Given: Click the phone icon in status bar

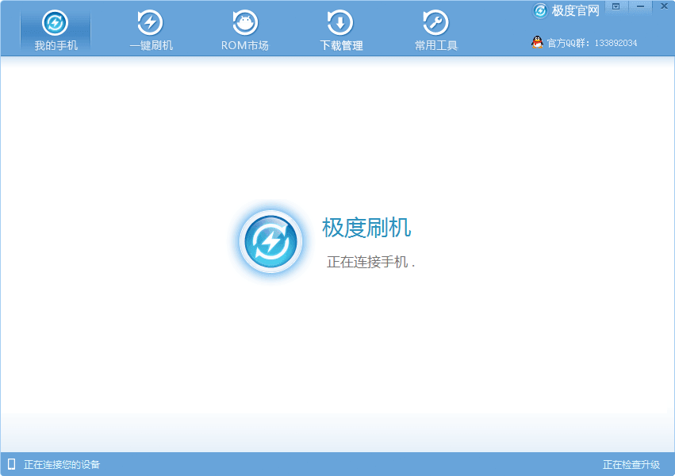Looking at the screenshot, I should pos(12,464).
